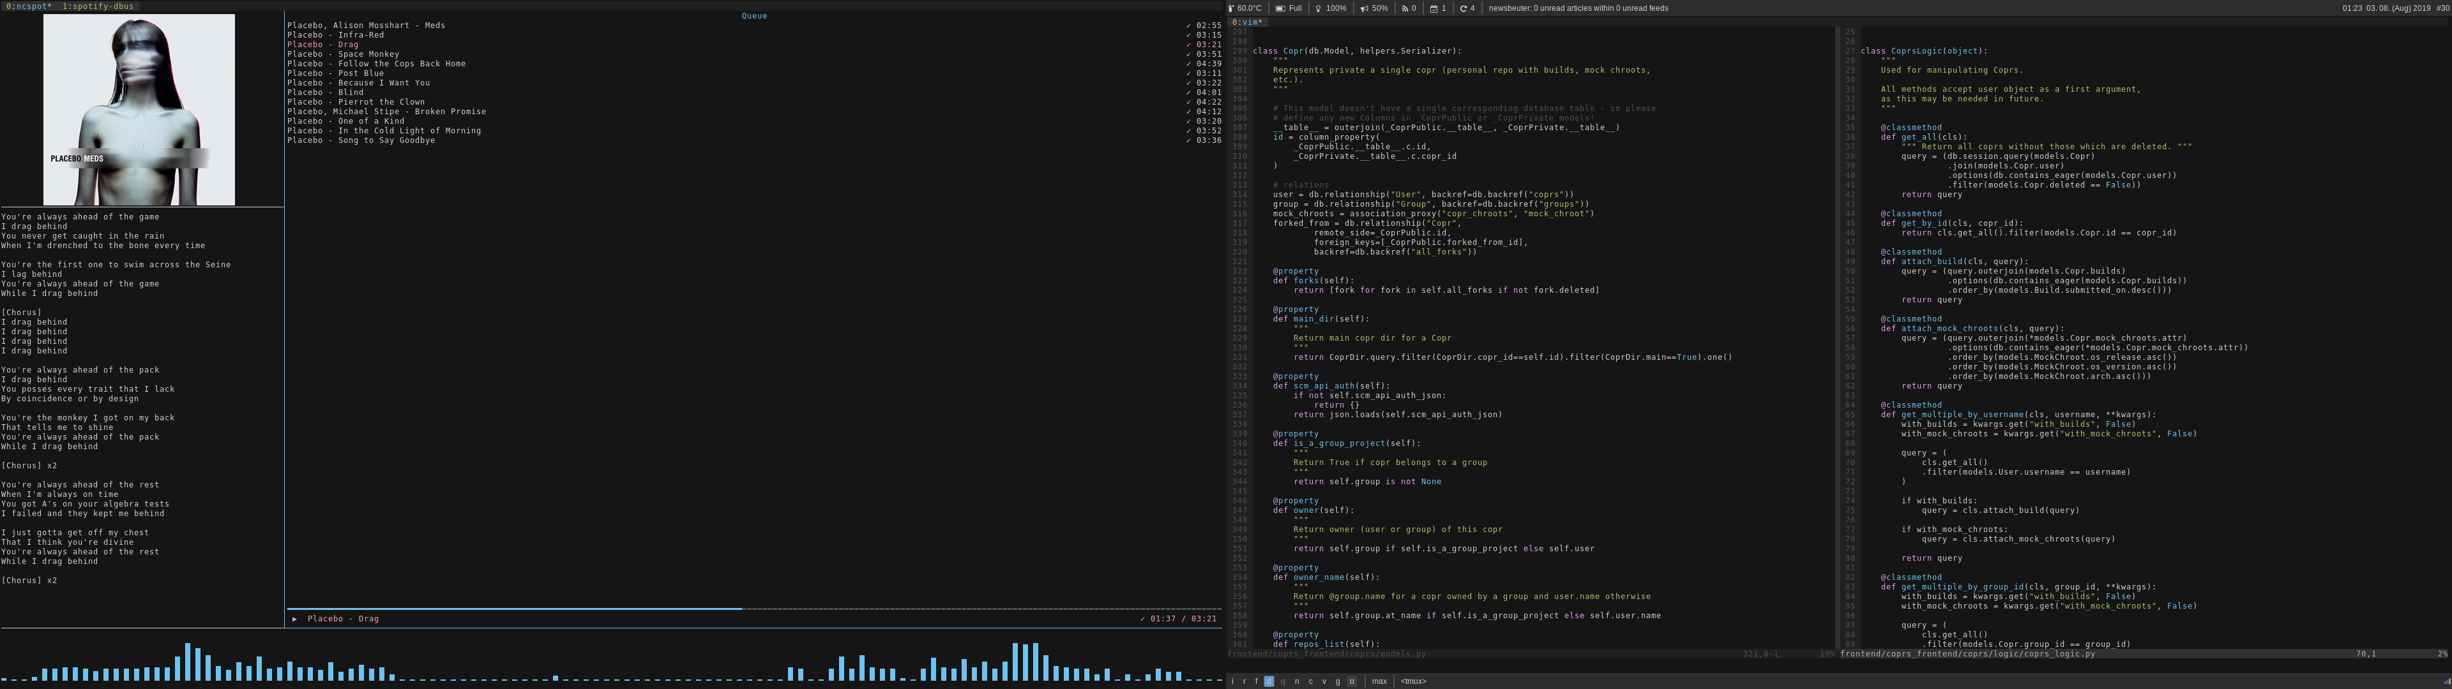
Task: Select 'Placebo - Follow the Cops Back Home'
Action: click(377, 64)
